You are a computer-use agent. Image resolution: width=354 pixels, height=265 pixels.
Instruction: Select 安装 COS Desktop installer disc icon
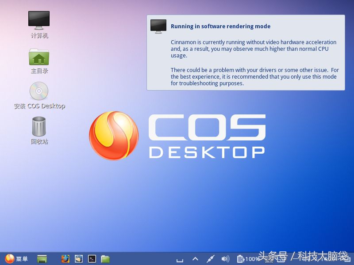[x=39, y=95]
